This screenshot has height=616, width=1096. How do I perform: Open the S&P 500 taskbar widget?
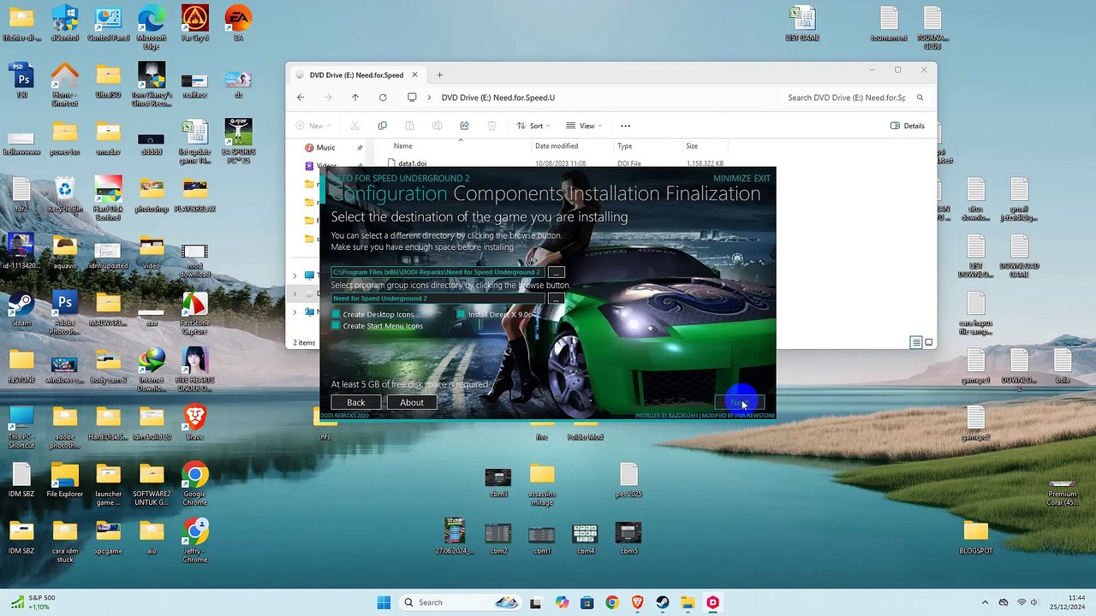click(x=33, y=602)
